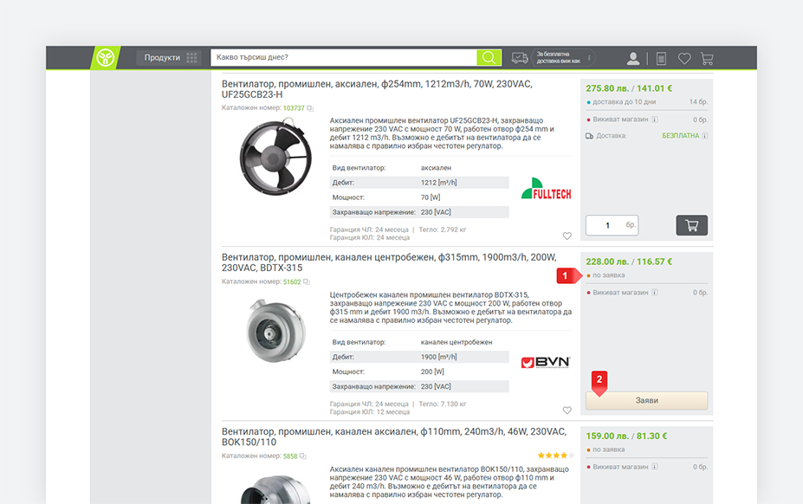Image resolution: width=803 pixels, height=504 pixels.
Task: Toggle favorite heart for BDTX-315 fan
Action: click(567, 410)
